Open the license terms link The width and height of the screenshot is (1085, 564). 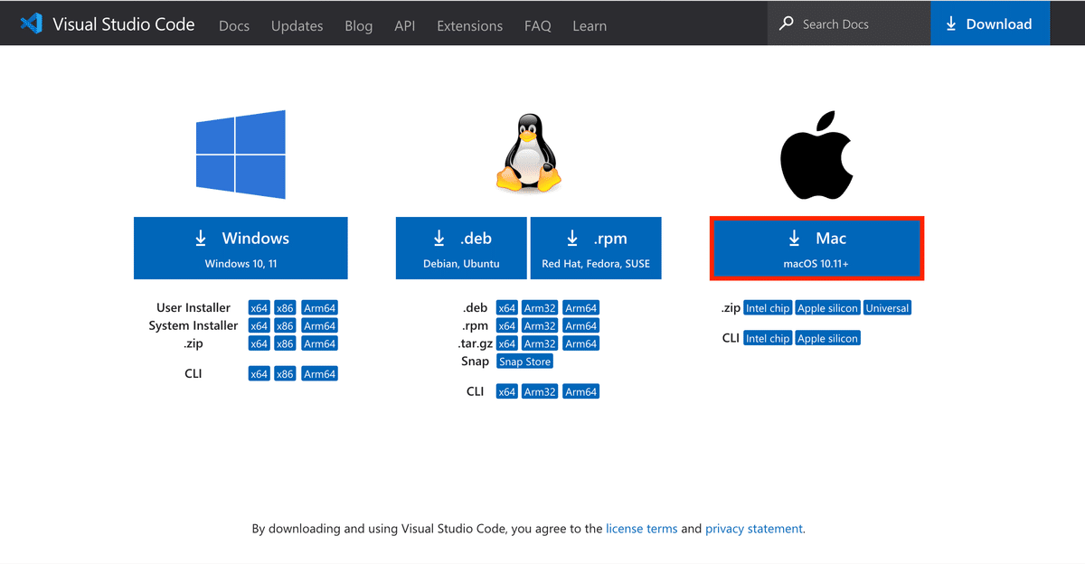pyautogui.click(x=641, y=529)
